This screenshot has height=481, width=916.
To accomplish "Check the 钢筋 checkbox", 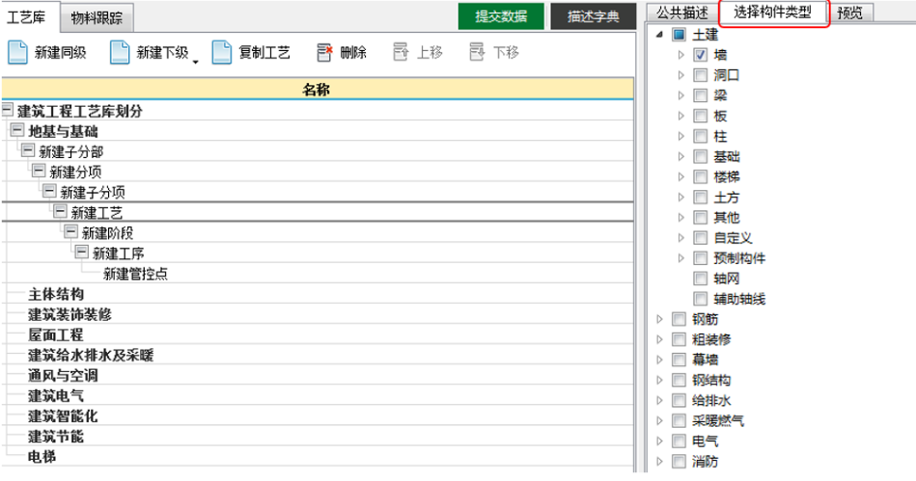I will 679,319.
